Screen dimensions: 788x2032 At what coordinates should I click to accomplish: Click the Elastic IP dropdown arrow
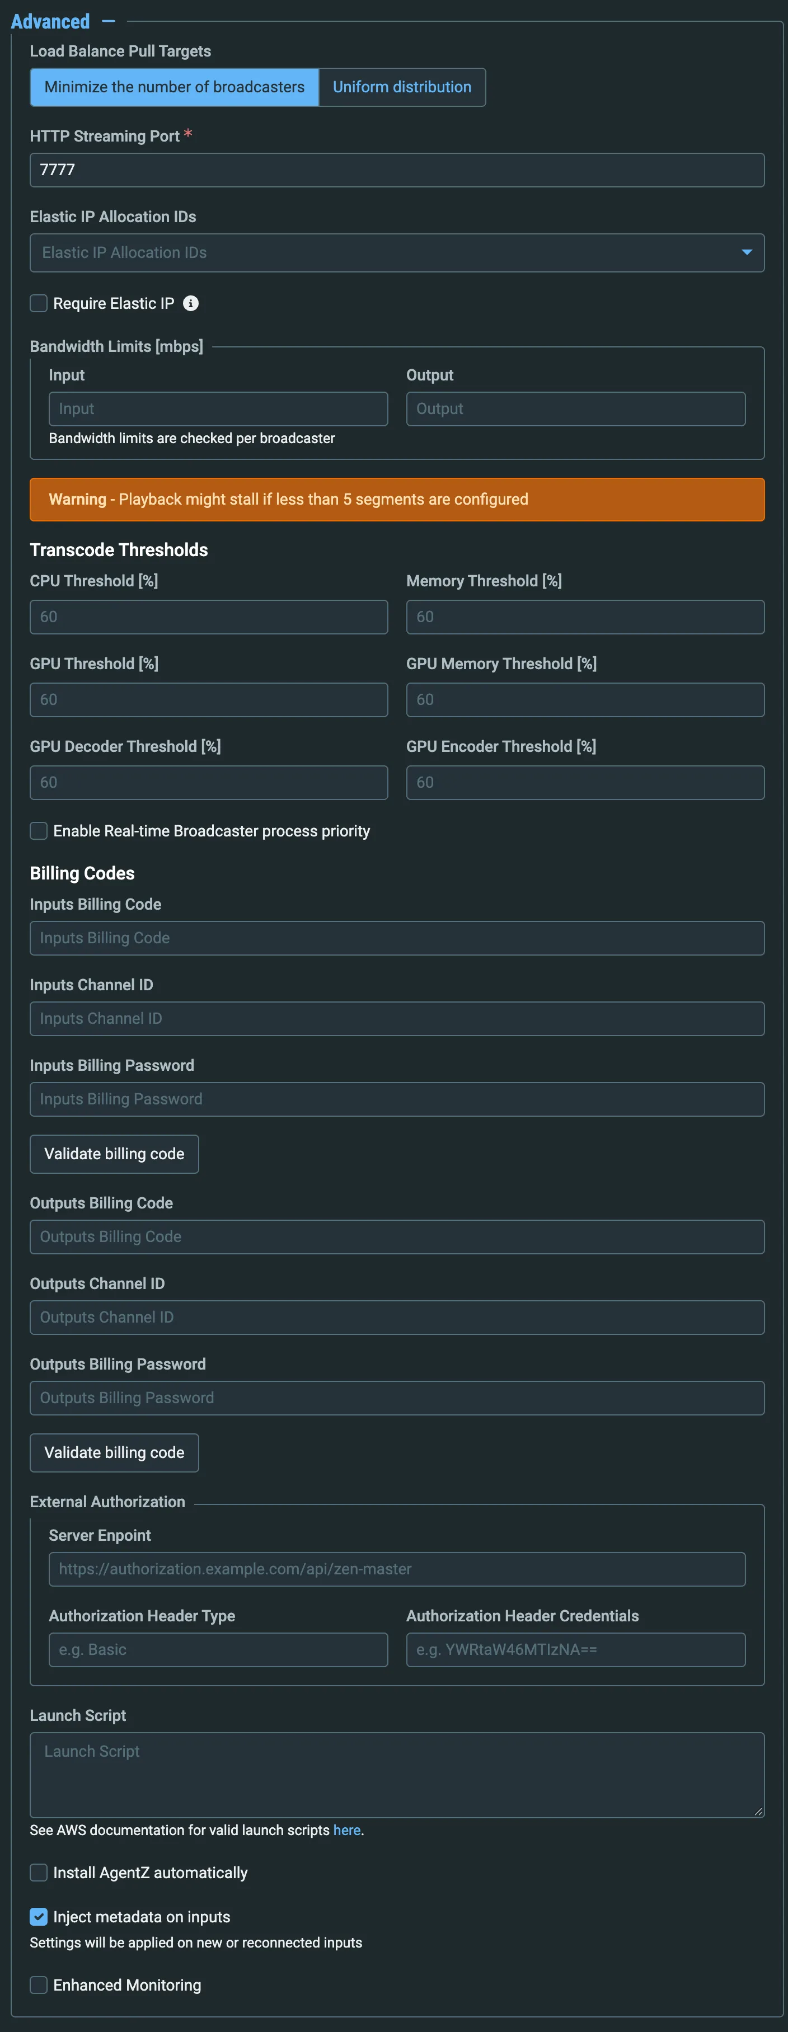pyautogui.click(x=746, y=252)
